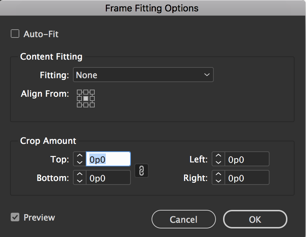Uncheck the Preview checkbox
The width and height of the screenshot is (306, 237).
click(x=15, y=217)
